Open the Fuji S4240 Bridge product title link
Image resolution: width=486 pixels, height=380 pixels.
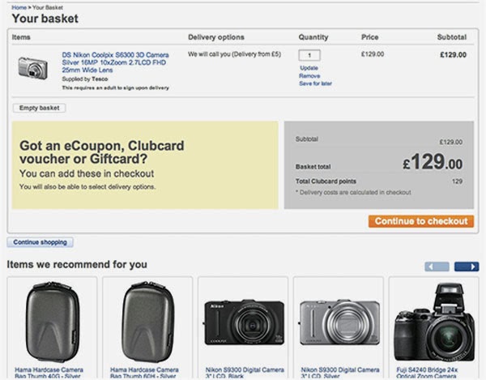click(434, 372)
